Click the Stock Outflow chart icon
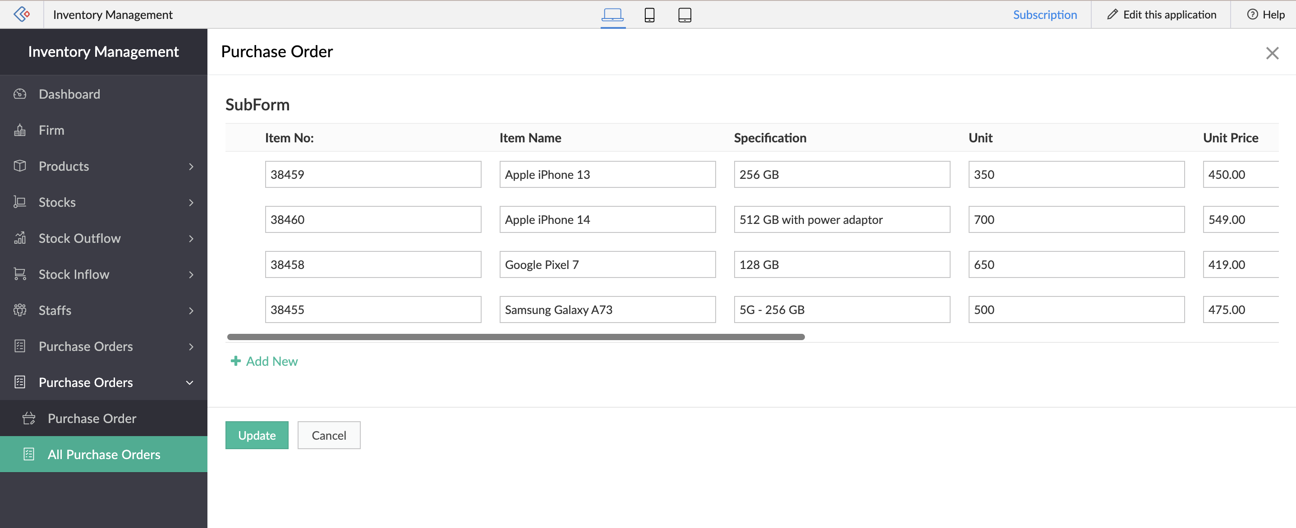The image size is (1296, 528). click(x=20, y=238)
